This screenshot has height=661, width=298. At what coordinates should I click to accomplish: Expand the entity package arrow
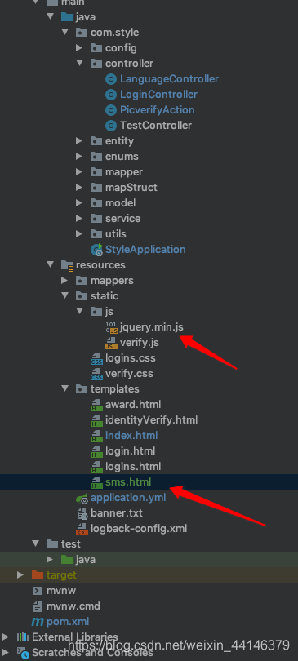tap(79, 141)
